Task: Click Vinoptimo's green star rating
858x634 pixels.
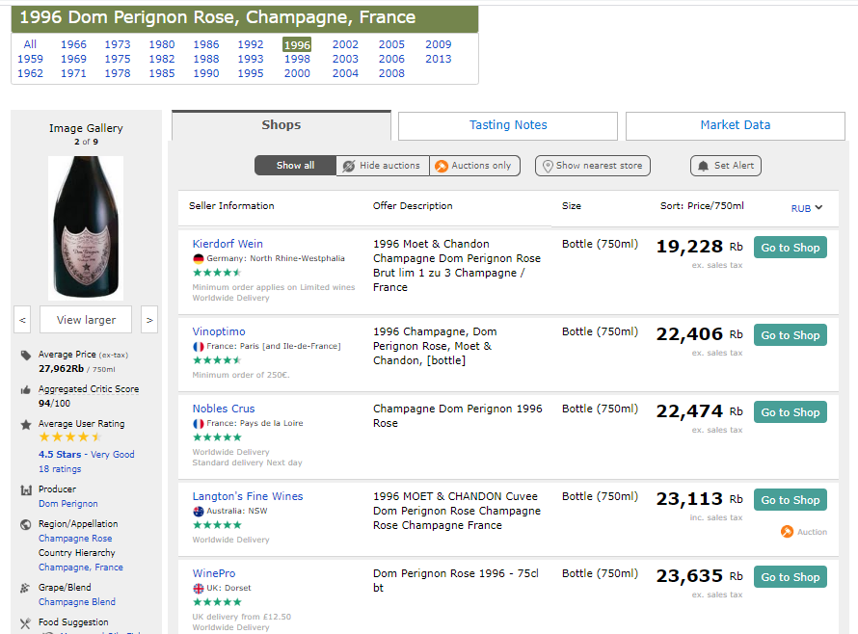Action: pos(217,360)
